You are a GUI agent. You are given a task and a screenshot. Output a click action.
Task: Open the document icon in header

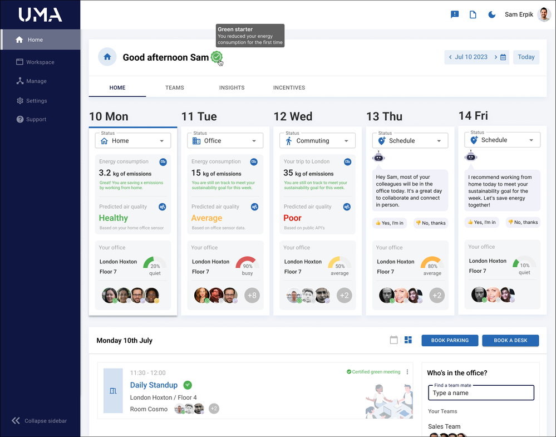[x=473, y=14]
